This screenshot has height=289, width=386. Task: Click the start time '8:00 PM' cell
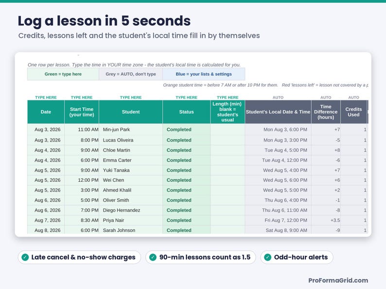click(x=82, y=140)
